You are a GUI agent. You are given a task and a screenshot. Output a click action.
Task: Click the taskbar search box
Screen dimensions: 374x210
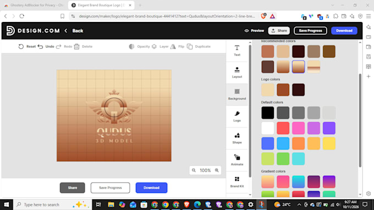coord(52,205)
